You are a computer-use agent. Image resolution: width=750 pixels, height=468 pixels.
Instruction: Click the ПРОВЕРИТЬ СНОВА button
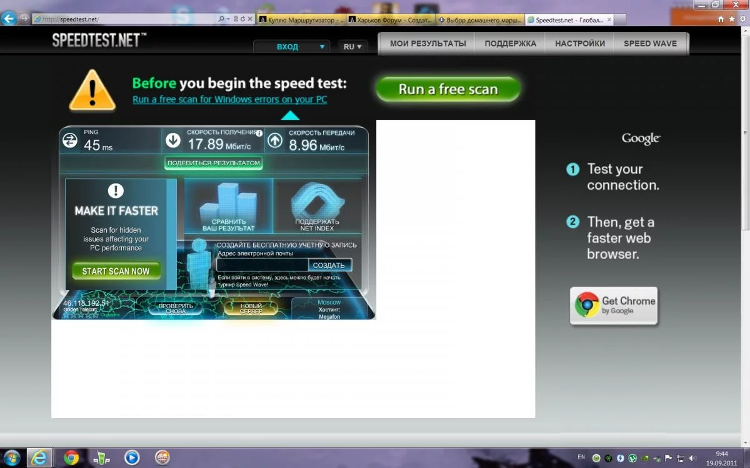176,308
